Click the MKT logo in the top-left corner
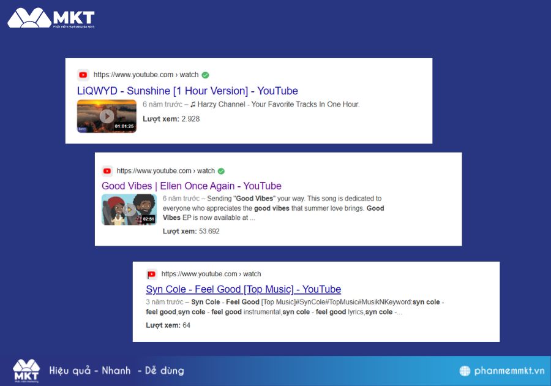 pos(51,18)
